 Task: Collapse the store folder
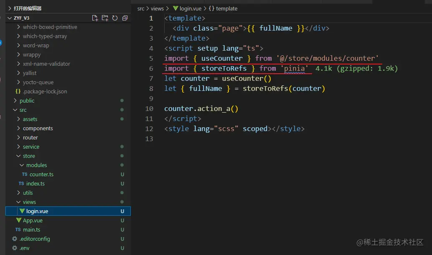[x=18, y=156]
